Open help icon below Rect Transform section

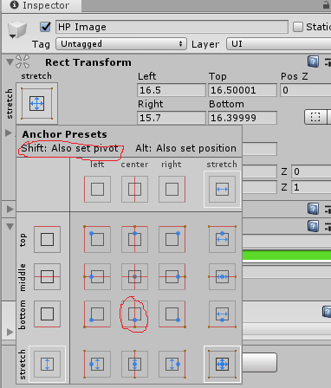[x=313, y=209]
